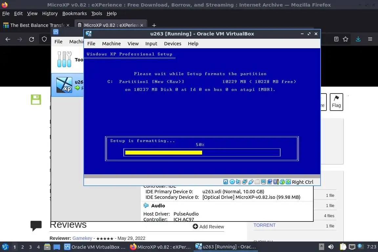Select MicroXP v0.82 Firefox taskbar entry
The width and height of the screenshot is (378, 252).
click(160, 247)
